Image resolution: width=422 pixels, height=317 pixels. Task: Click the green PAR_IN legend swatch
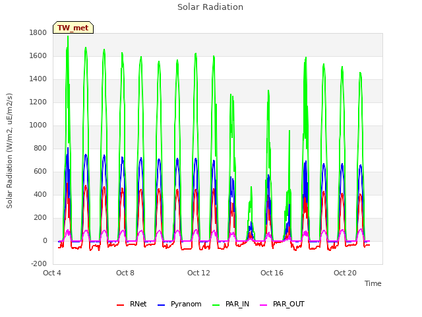pyautogui.click(x=216, y=305)
